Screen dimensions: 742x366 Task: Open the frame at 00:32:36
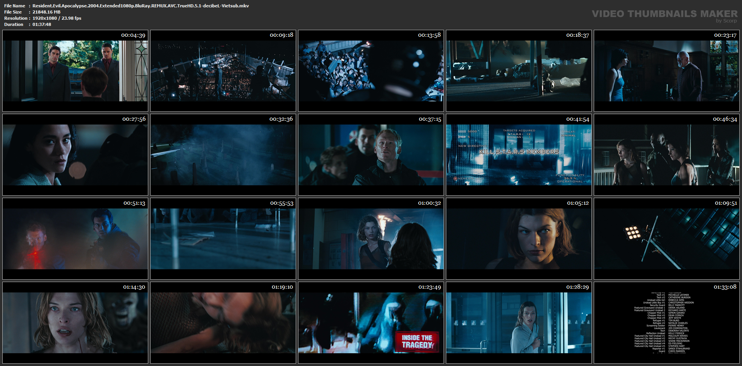pyautogui.click(x=223, y=155)
